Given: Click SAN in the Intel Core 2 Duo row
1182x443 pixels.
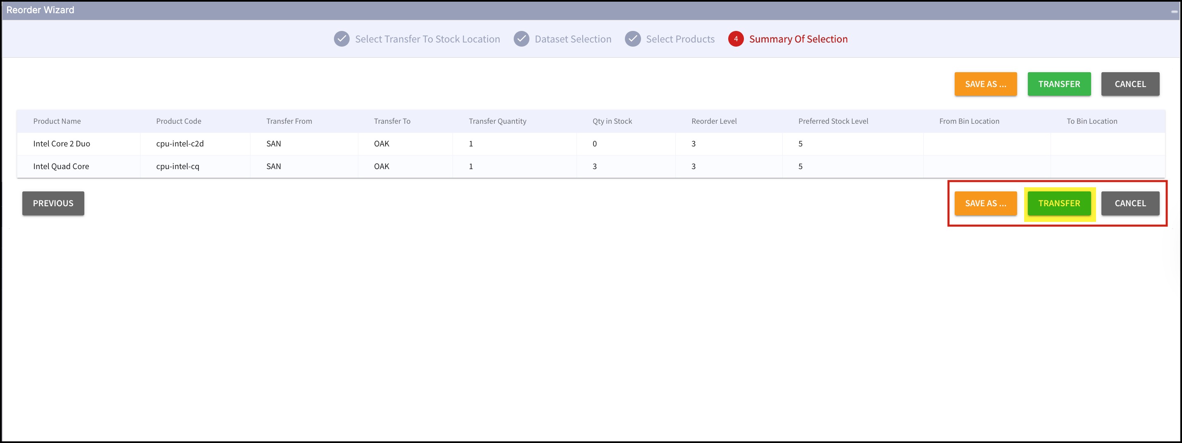Looking at the screenshot, I should point(274,144).
